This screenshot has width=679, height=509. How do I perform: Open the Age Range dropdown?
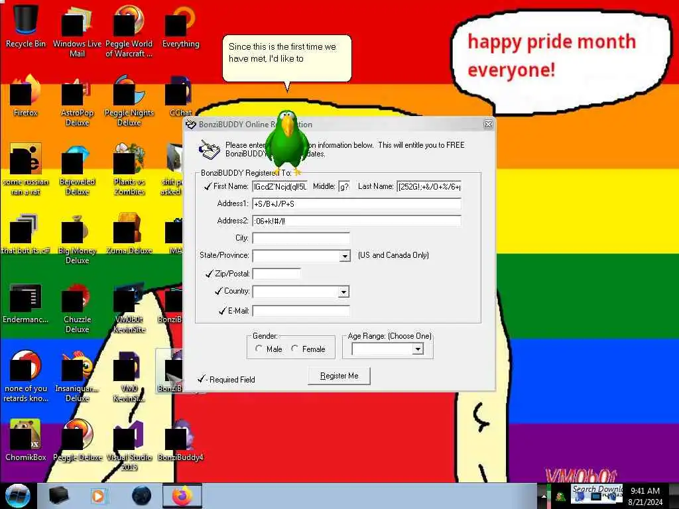pos(418,349)
